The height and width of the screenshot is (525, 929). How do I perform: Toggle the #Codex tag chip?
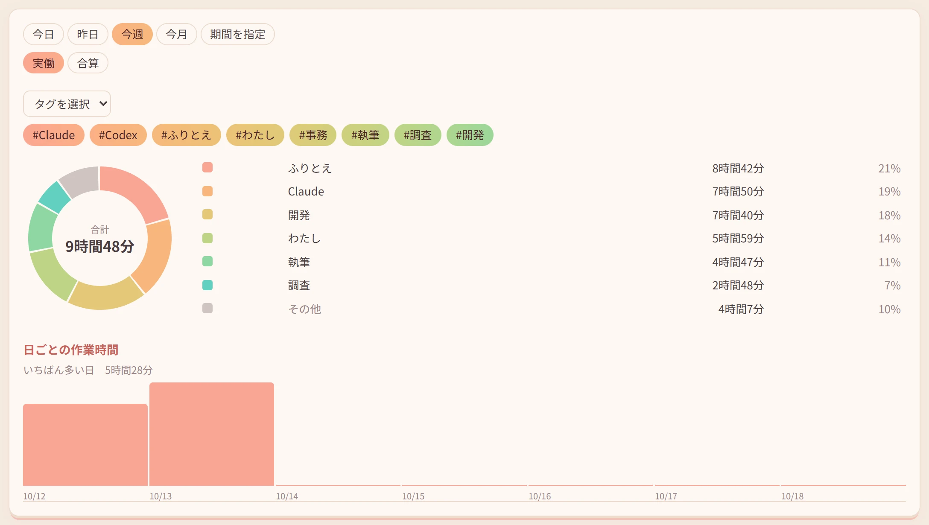click(x=118, y=135)
